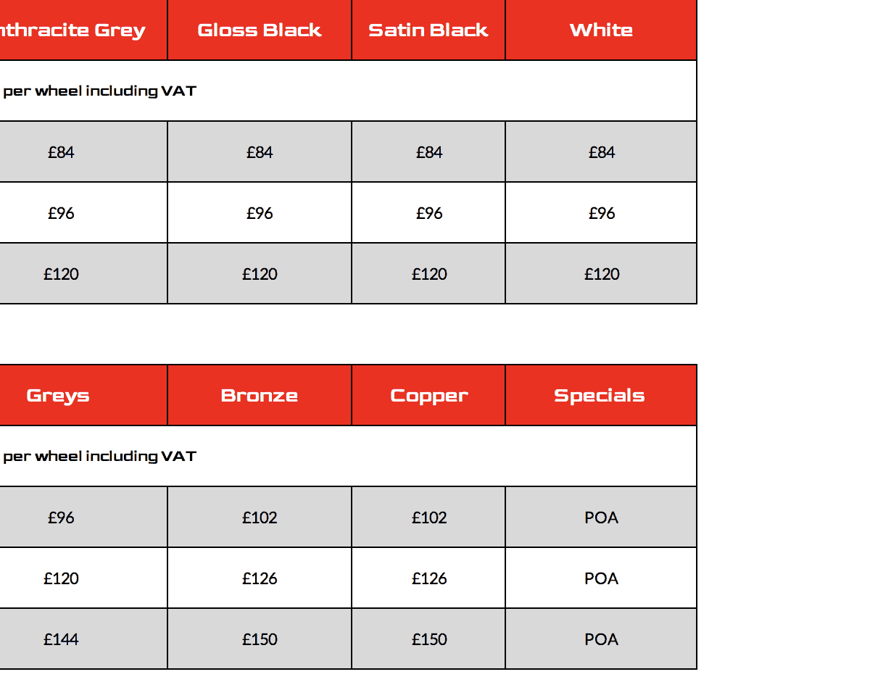The height and width of the screenshot is (677, 870).
Task: Click the last POA cell under Specials
Action: [x=601, y=639]
